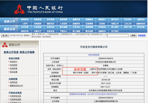Viewport: 148px width, 103px height.
Task: Open the 支付体系 navigation item
Action: point(128,19)
